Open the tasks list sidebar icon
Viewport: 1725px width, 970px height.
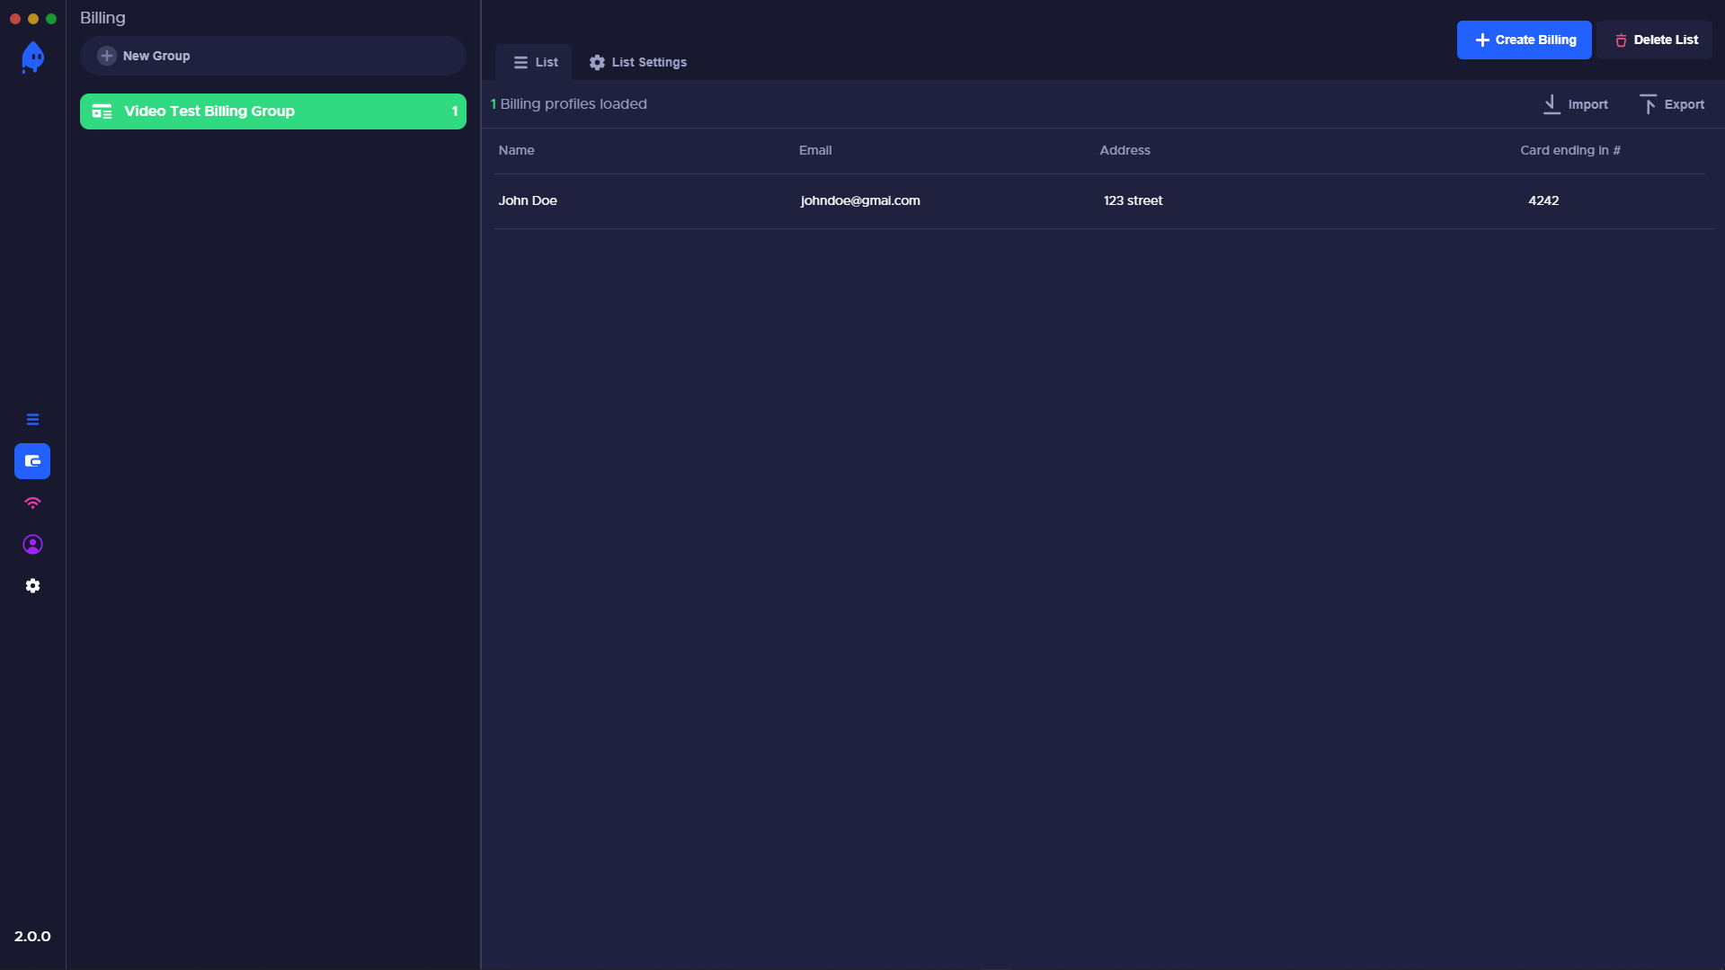tap(32, 420)
